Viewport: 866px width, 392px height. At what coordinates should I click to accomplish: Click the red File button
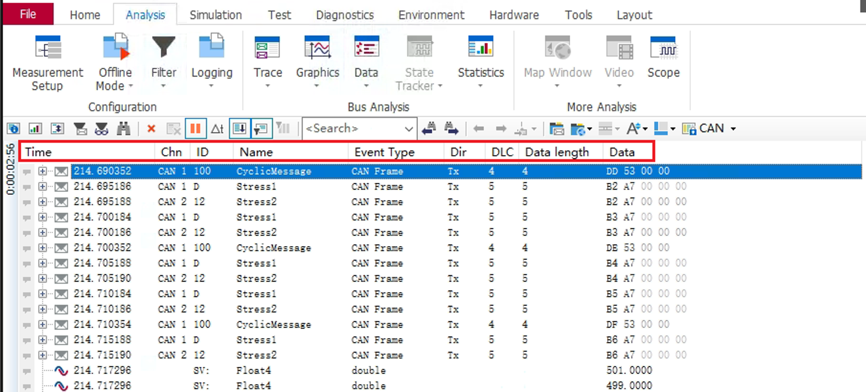coord(28,14)
